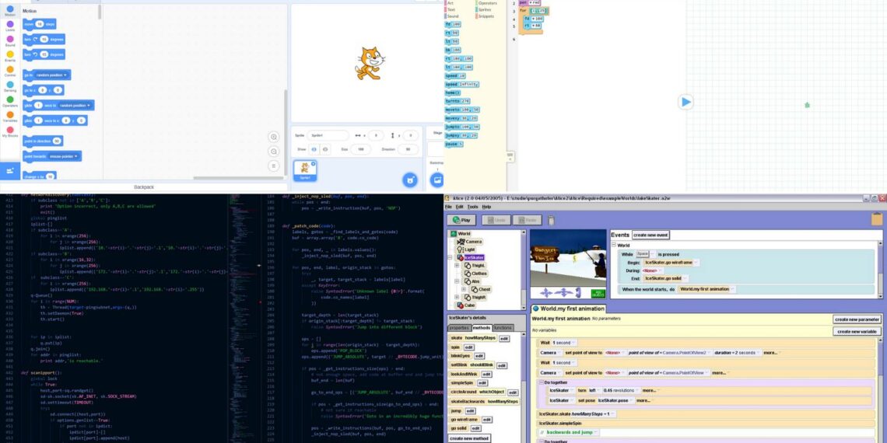Image resolution: width=887 pixels, height=443 pixels.
Task: Click 'create new variable' button
Action: pyautogui.click(x=857, y=332)
